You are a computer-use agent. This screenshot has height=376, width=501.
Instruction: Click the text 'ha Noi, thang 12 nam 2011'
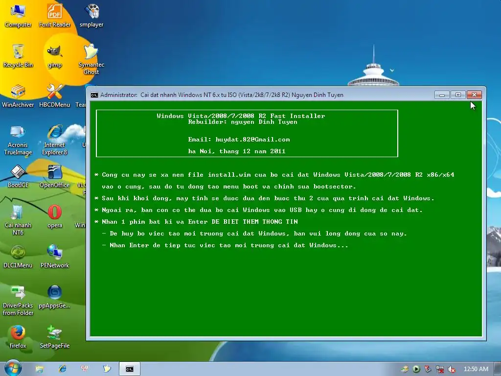pos(237,151)
